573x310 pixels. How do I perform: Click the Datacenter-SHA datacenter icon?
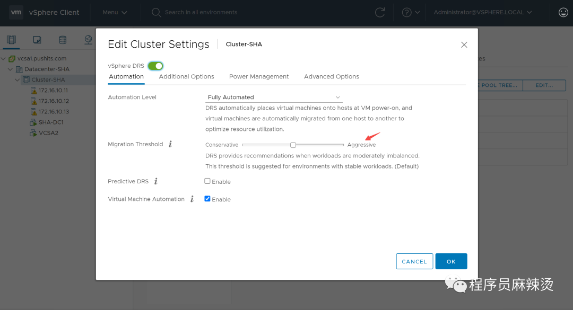tap(20, 69)
